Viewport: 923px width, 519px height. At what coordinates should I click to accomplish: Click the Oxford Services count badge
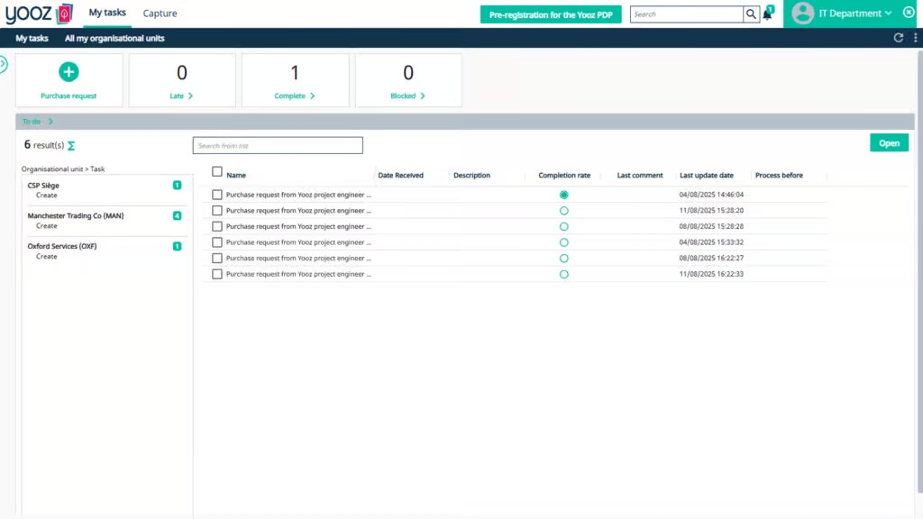pos(177,247)
